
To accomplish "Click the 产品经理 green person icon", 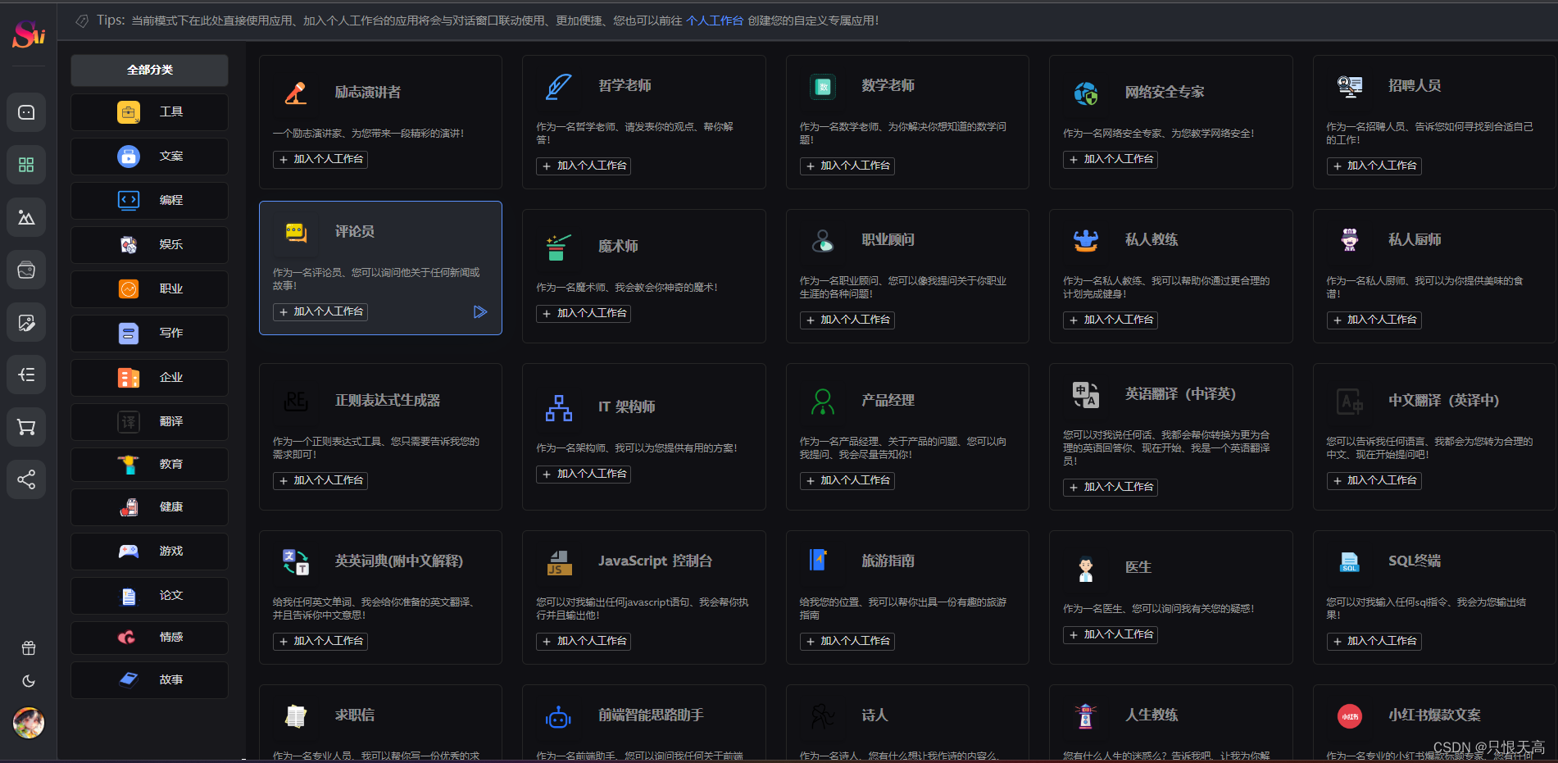I will [x=823, y=401].
